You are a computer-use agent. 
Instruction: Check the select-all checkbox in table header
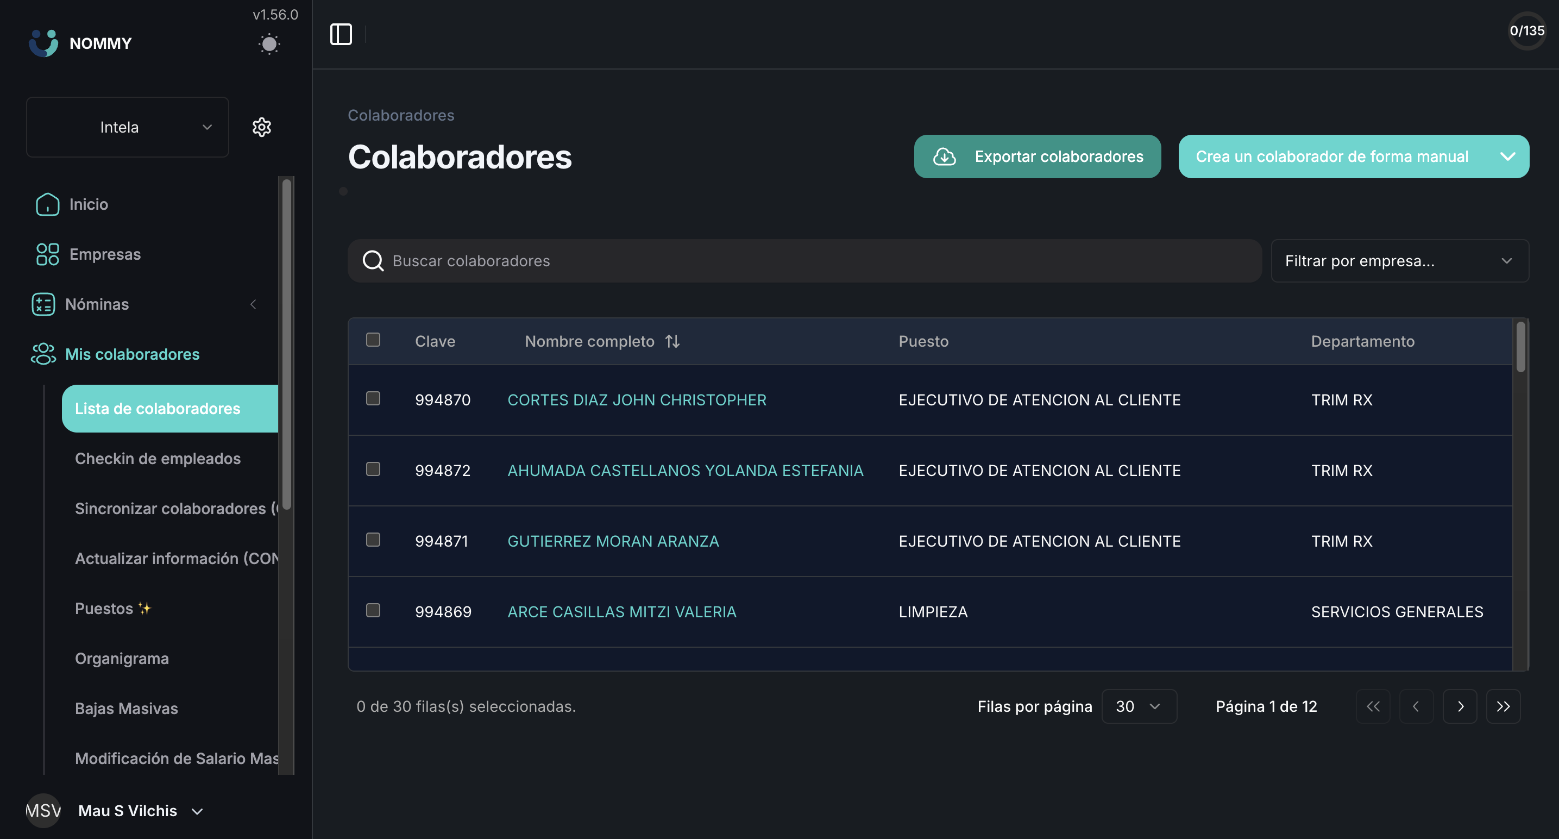373,340
